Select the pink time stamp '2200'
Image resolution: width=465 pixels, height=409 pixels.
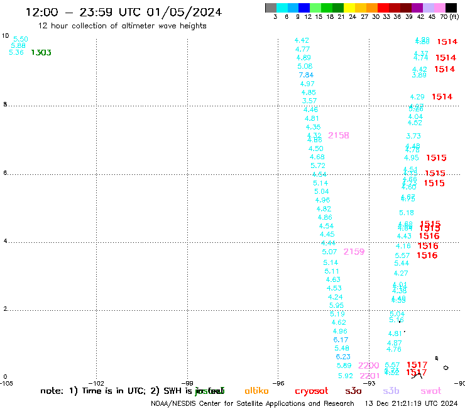click(x=369, y=366)
